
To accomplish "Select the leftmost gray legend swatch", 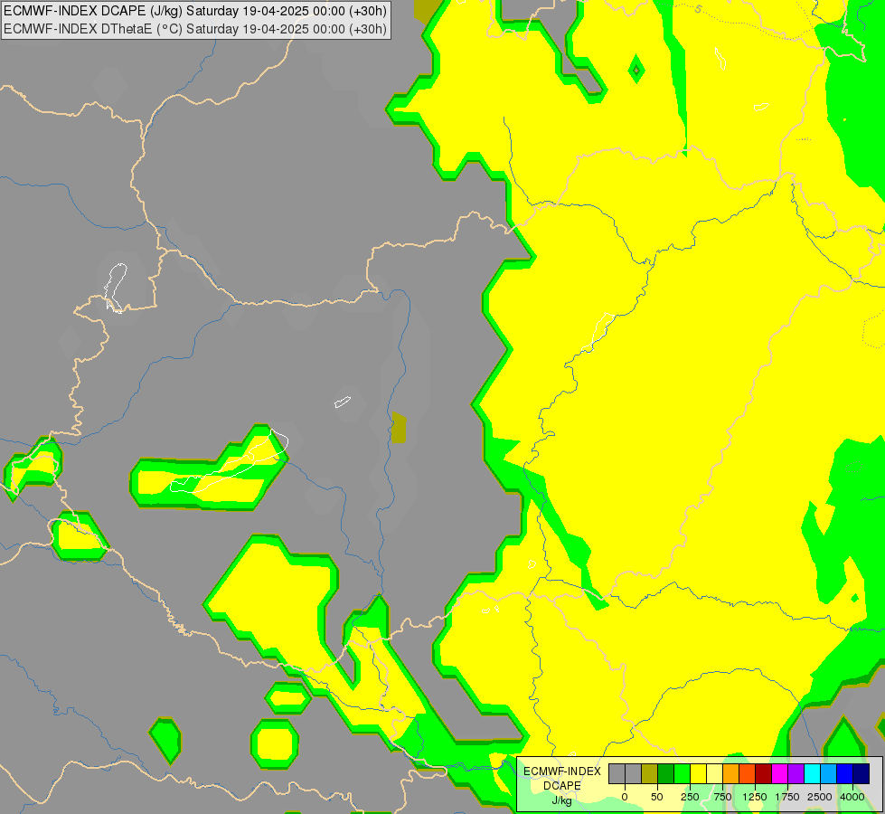I will click(617, 774).
